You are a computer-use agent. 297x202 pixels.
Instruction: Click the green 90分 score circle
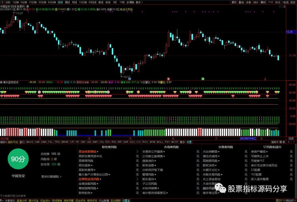pos(18,159)
